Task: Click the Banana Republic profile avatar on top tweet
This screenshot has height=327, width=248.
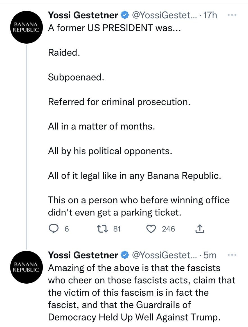Action: click(x=26, y=26)
